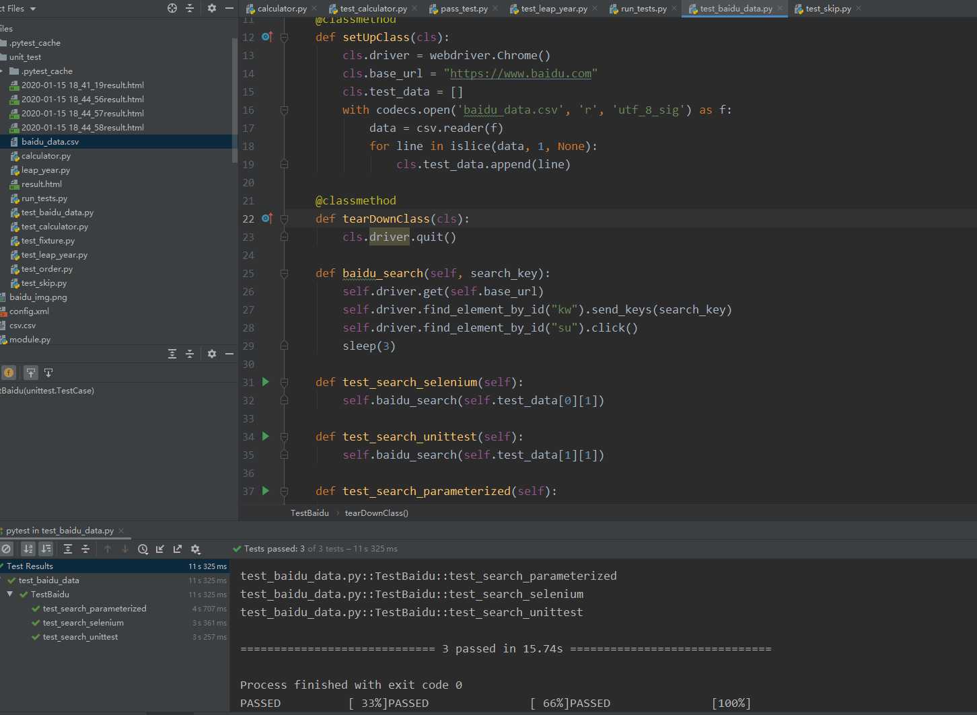The image size is (977, 715).
Task: Click the locate-in-project target icon
Action: click(x=172, y=8)
